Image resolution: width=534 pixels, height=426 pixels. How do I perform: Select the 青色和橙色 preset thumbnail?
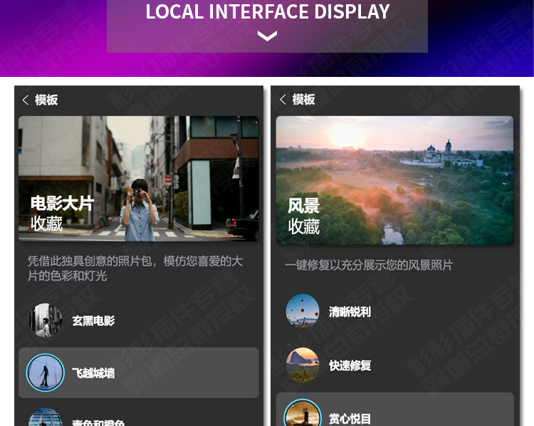click(x=46, y=417)
